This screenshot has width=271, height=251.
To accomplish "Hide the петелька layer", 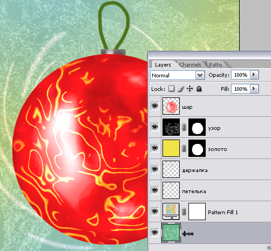I will tap(155, 190).
